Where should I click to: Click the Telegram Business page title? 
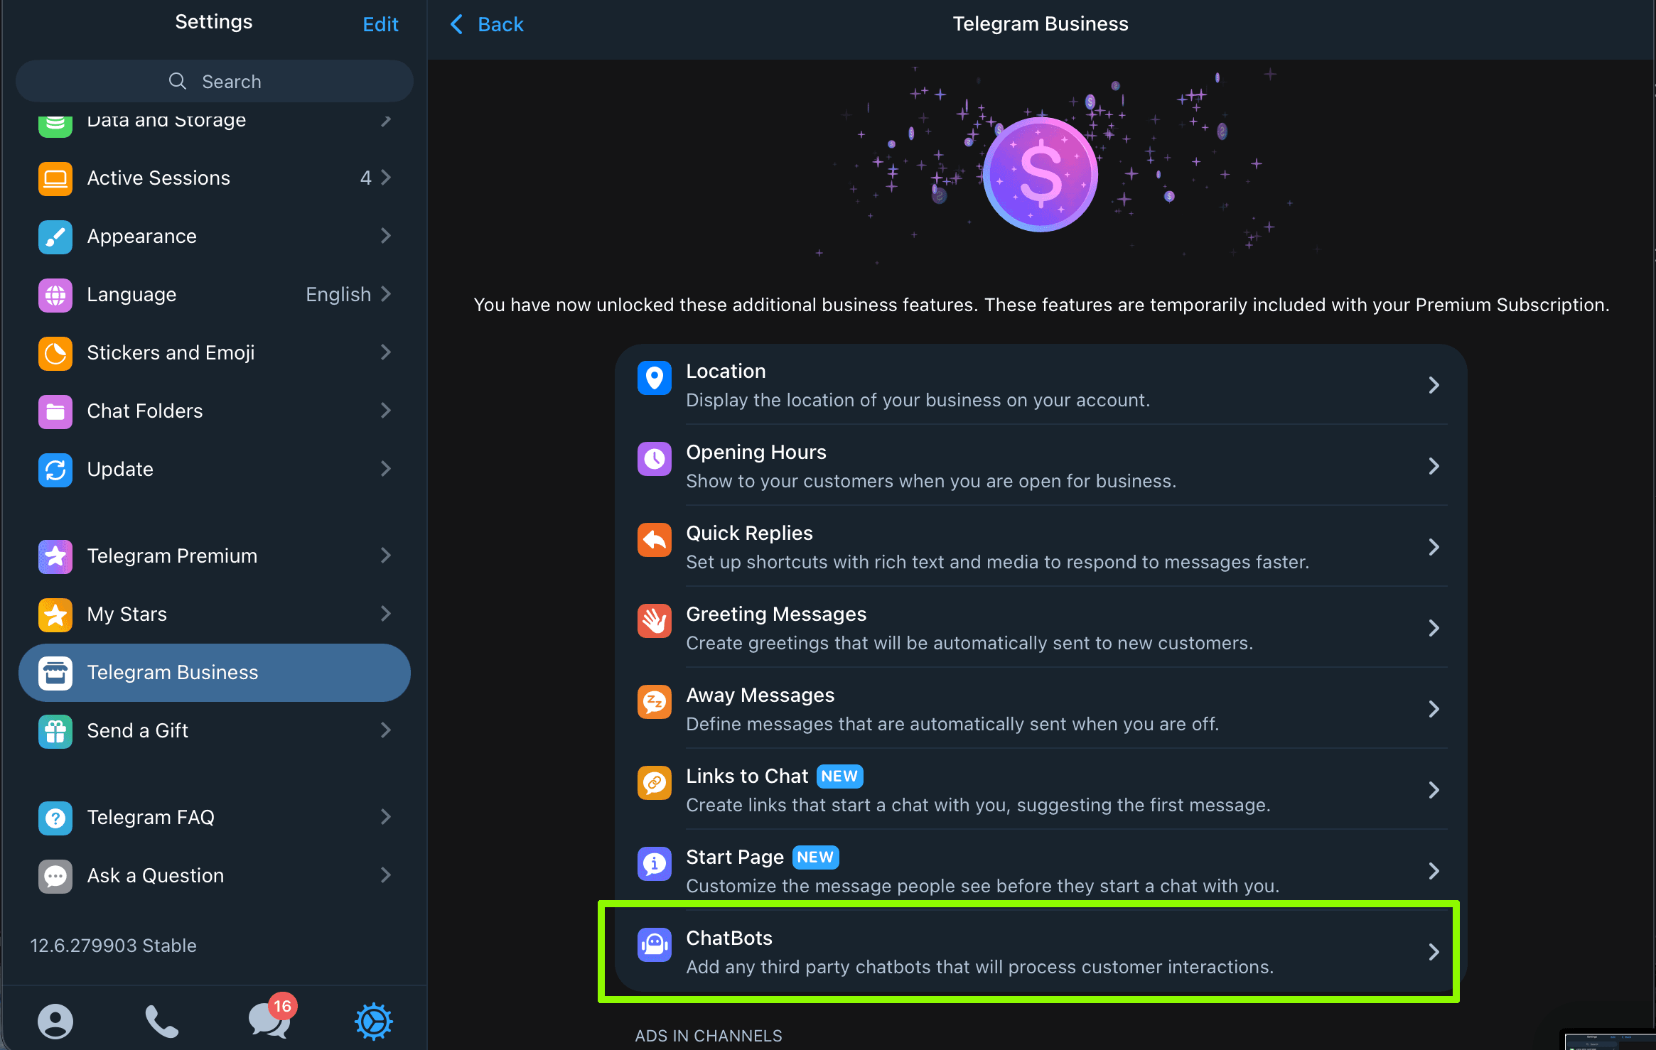click(1041, 24)
